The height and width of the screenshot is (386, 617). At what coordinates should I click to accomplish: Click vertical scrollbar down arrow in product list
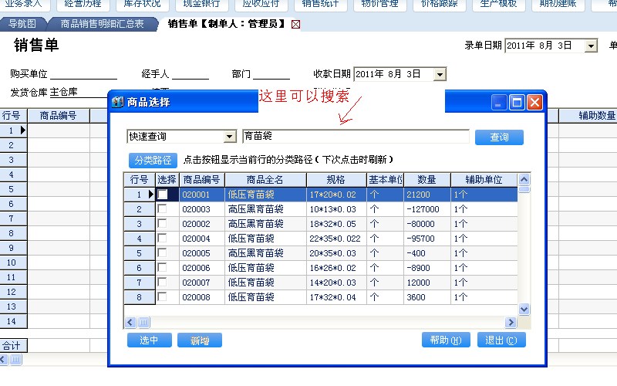pos(524,309)
